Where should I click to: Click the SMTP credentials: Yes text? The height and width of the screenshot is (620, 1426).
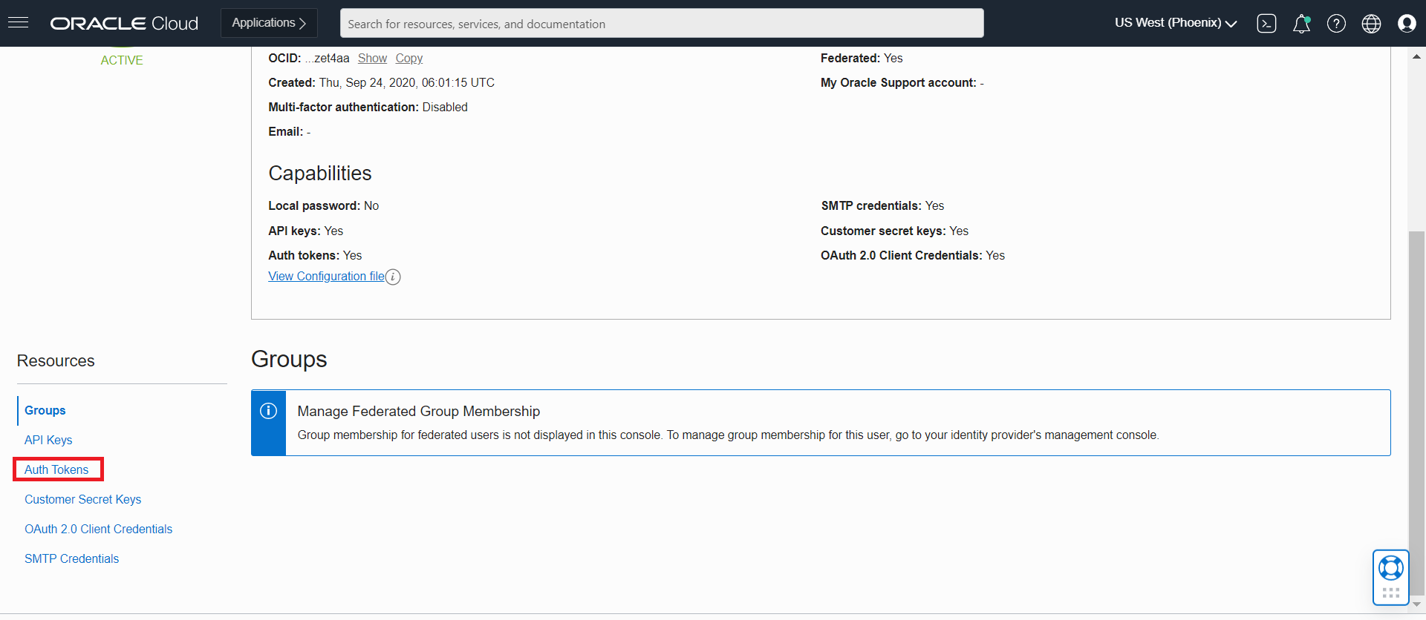click(882, 205)
